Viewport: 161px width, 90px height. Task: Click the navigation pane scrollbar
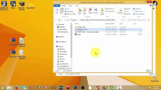pyautogui.click(x=71, y=41)
